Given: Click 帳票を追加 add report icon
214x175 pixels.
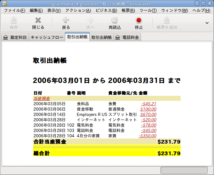Looking at the screenshot, I should pyautogui.click(x=167, y=20).
